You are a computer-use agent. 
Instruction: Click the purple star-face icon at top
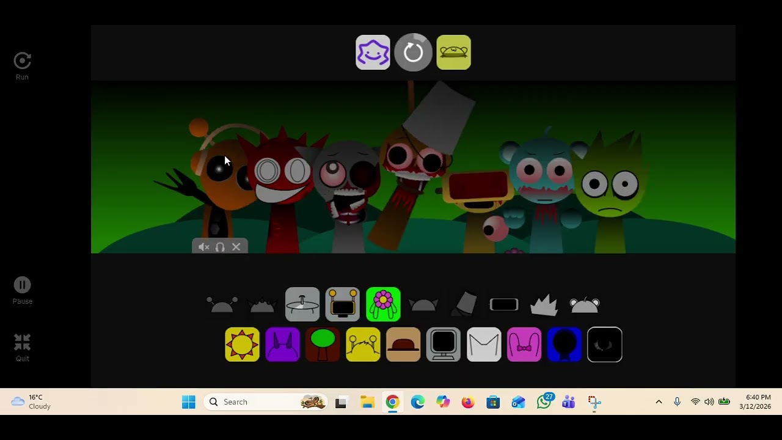(x=373, y=53)
